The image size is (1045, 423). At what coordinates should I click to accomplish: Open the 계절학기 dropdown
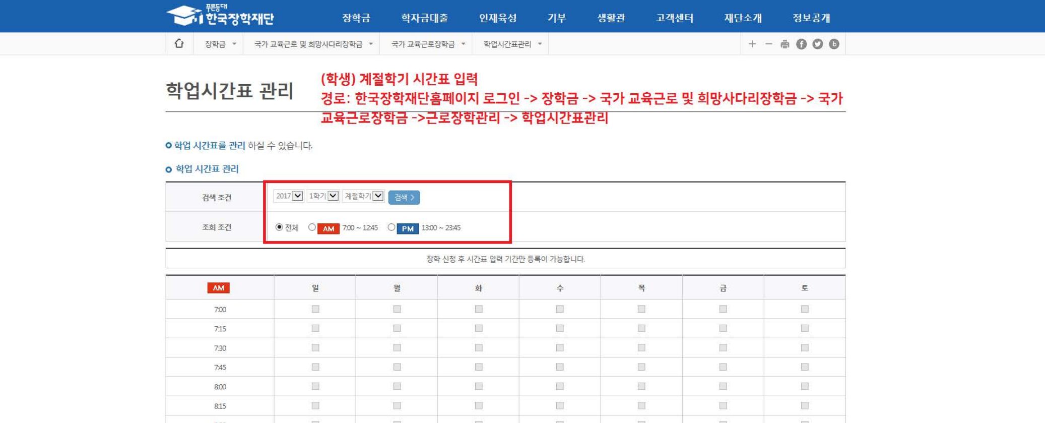tap(363, 196)
